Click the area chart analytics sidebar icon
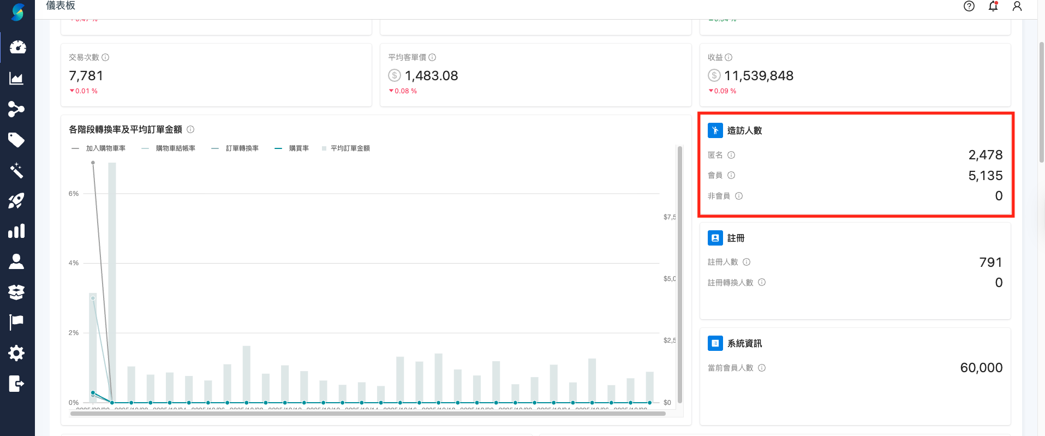Viewport: 1045px width, 436px height. [16, 79]
